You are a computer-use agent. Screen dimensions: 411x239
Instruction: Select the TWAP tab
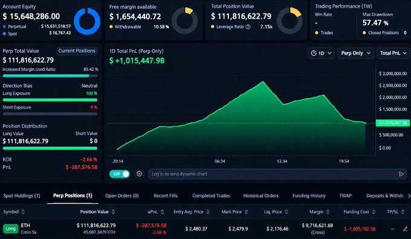click(x=345, y=195)
